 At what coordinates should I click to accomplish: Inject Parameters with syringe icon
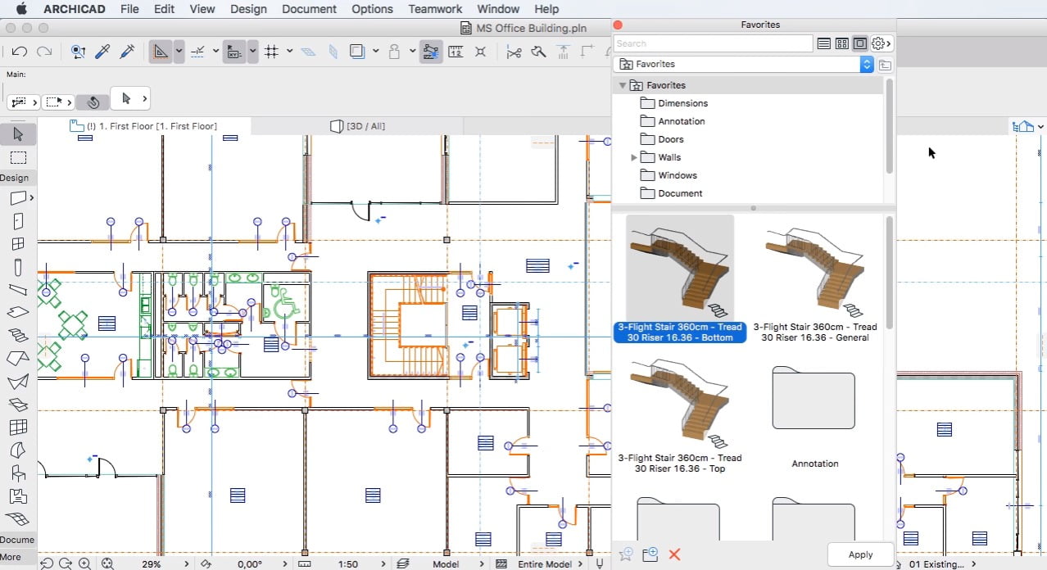tap(127, 52)
